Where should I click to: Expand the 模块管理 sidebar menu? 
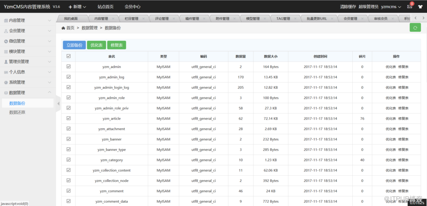[27, 51]
